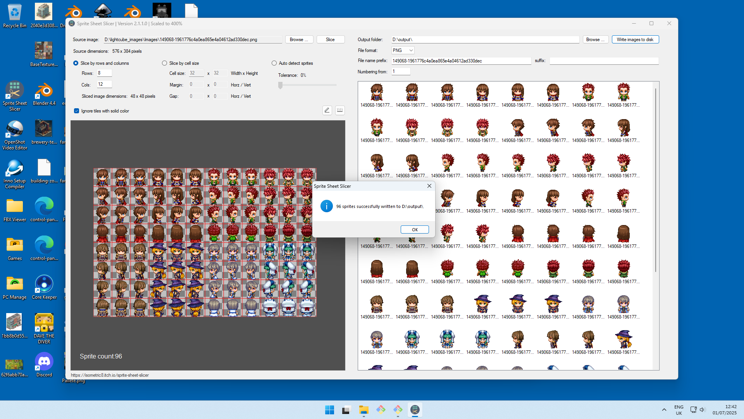The width and height of the screenshot is (744, 419).
Task: Click ENG UK language indicator
Action: point(679,410)
